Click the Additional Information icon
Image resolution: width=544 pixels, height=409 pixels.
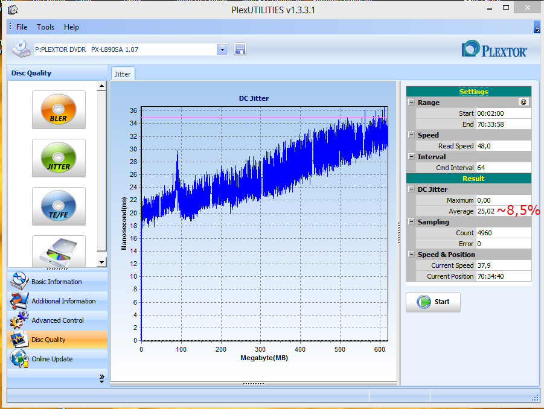click(x=19, y=300)
